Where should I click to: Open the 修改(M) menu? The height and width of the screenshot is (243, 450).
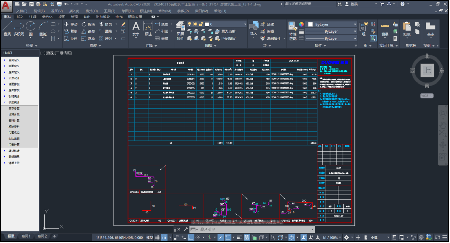tap(165, 11)
